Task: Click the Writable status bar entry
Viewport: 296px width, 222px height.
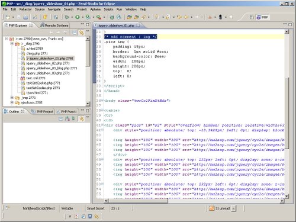Action: click(x=67, y=208)
